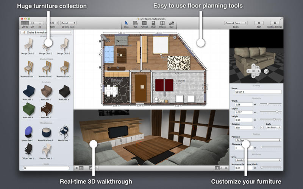Click the furniture search field
This screenshot has height=189, width=303.
[x=46, y=168]
